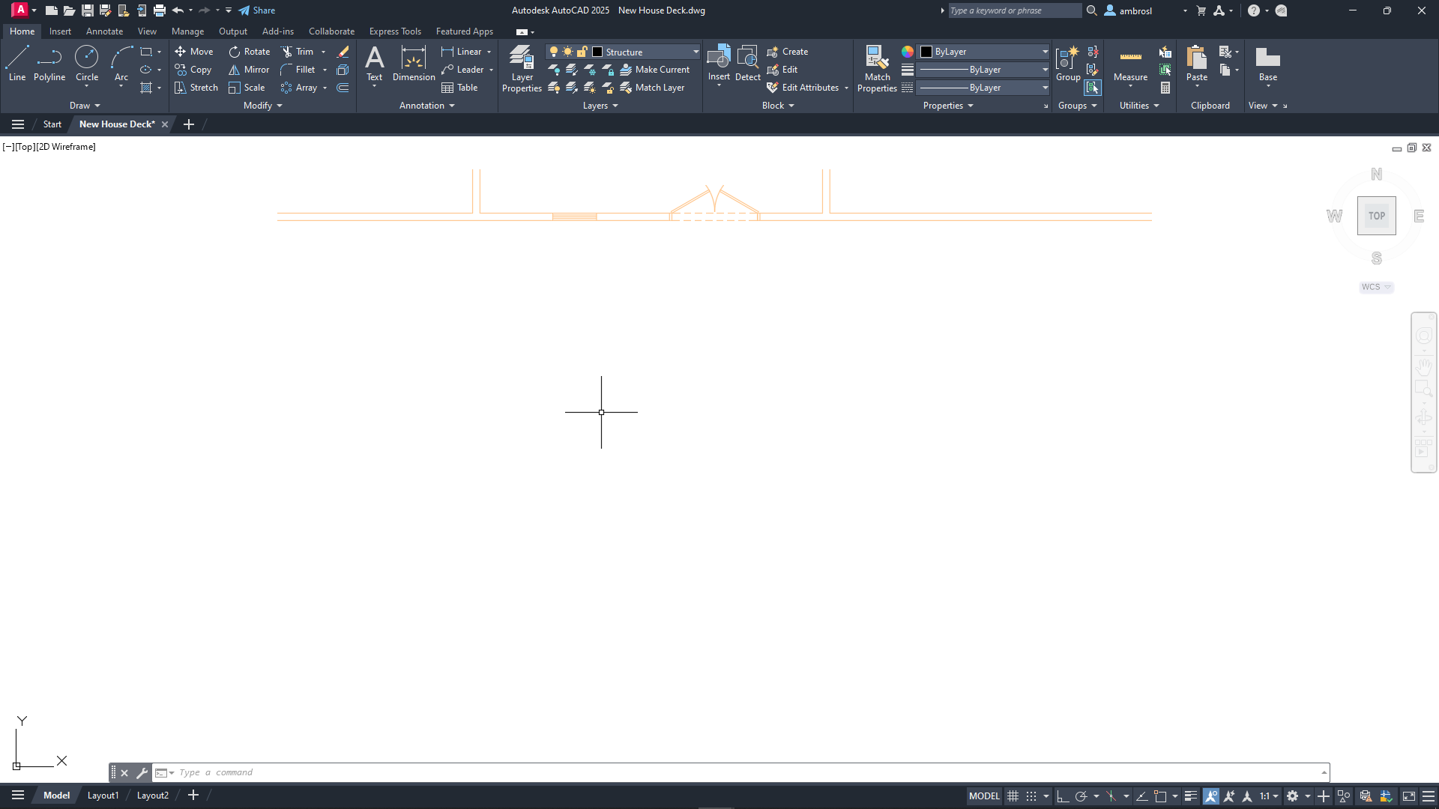Toggle lineweight display in status bar
This screenshot has width=1439, height=809.
pos(1191,796)
